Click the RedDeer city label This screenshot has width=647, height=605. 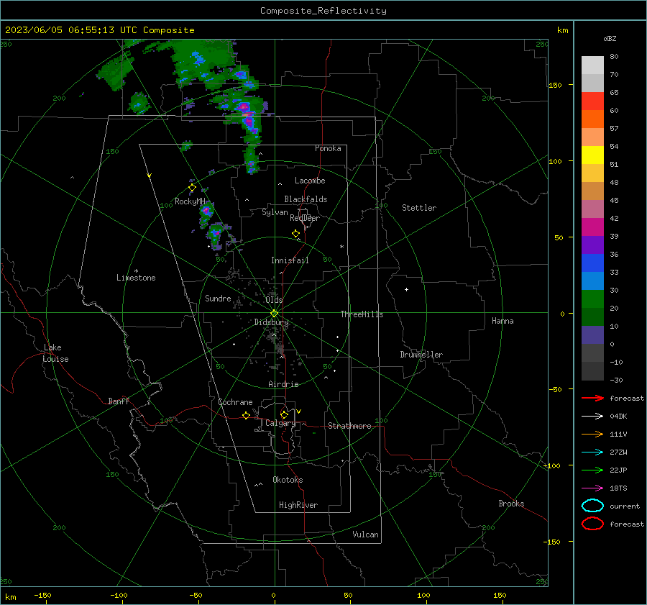click(305, 218)
